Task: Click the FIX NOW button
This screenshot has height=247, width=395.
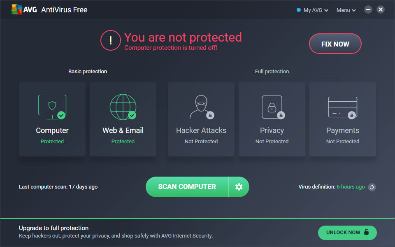Action: pyautogui.click(x=335, y=44)
